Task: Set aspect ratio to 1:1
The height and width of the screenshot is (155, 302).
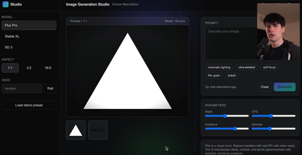Action: (10, 68)
